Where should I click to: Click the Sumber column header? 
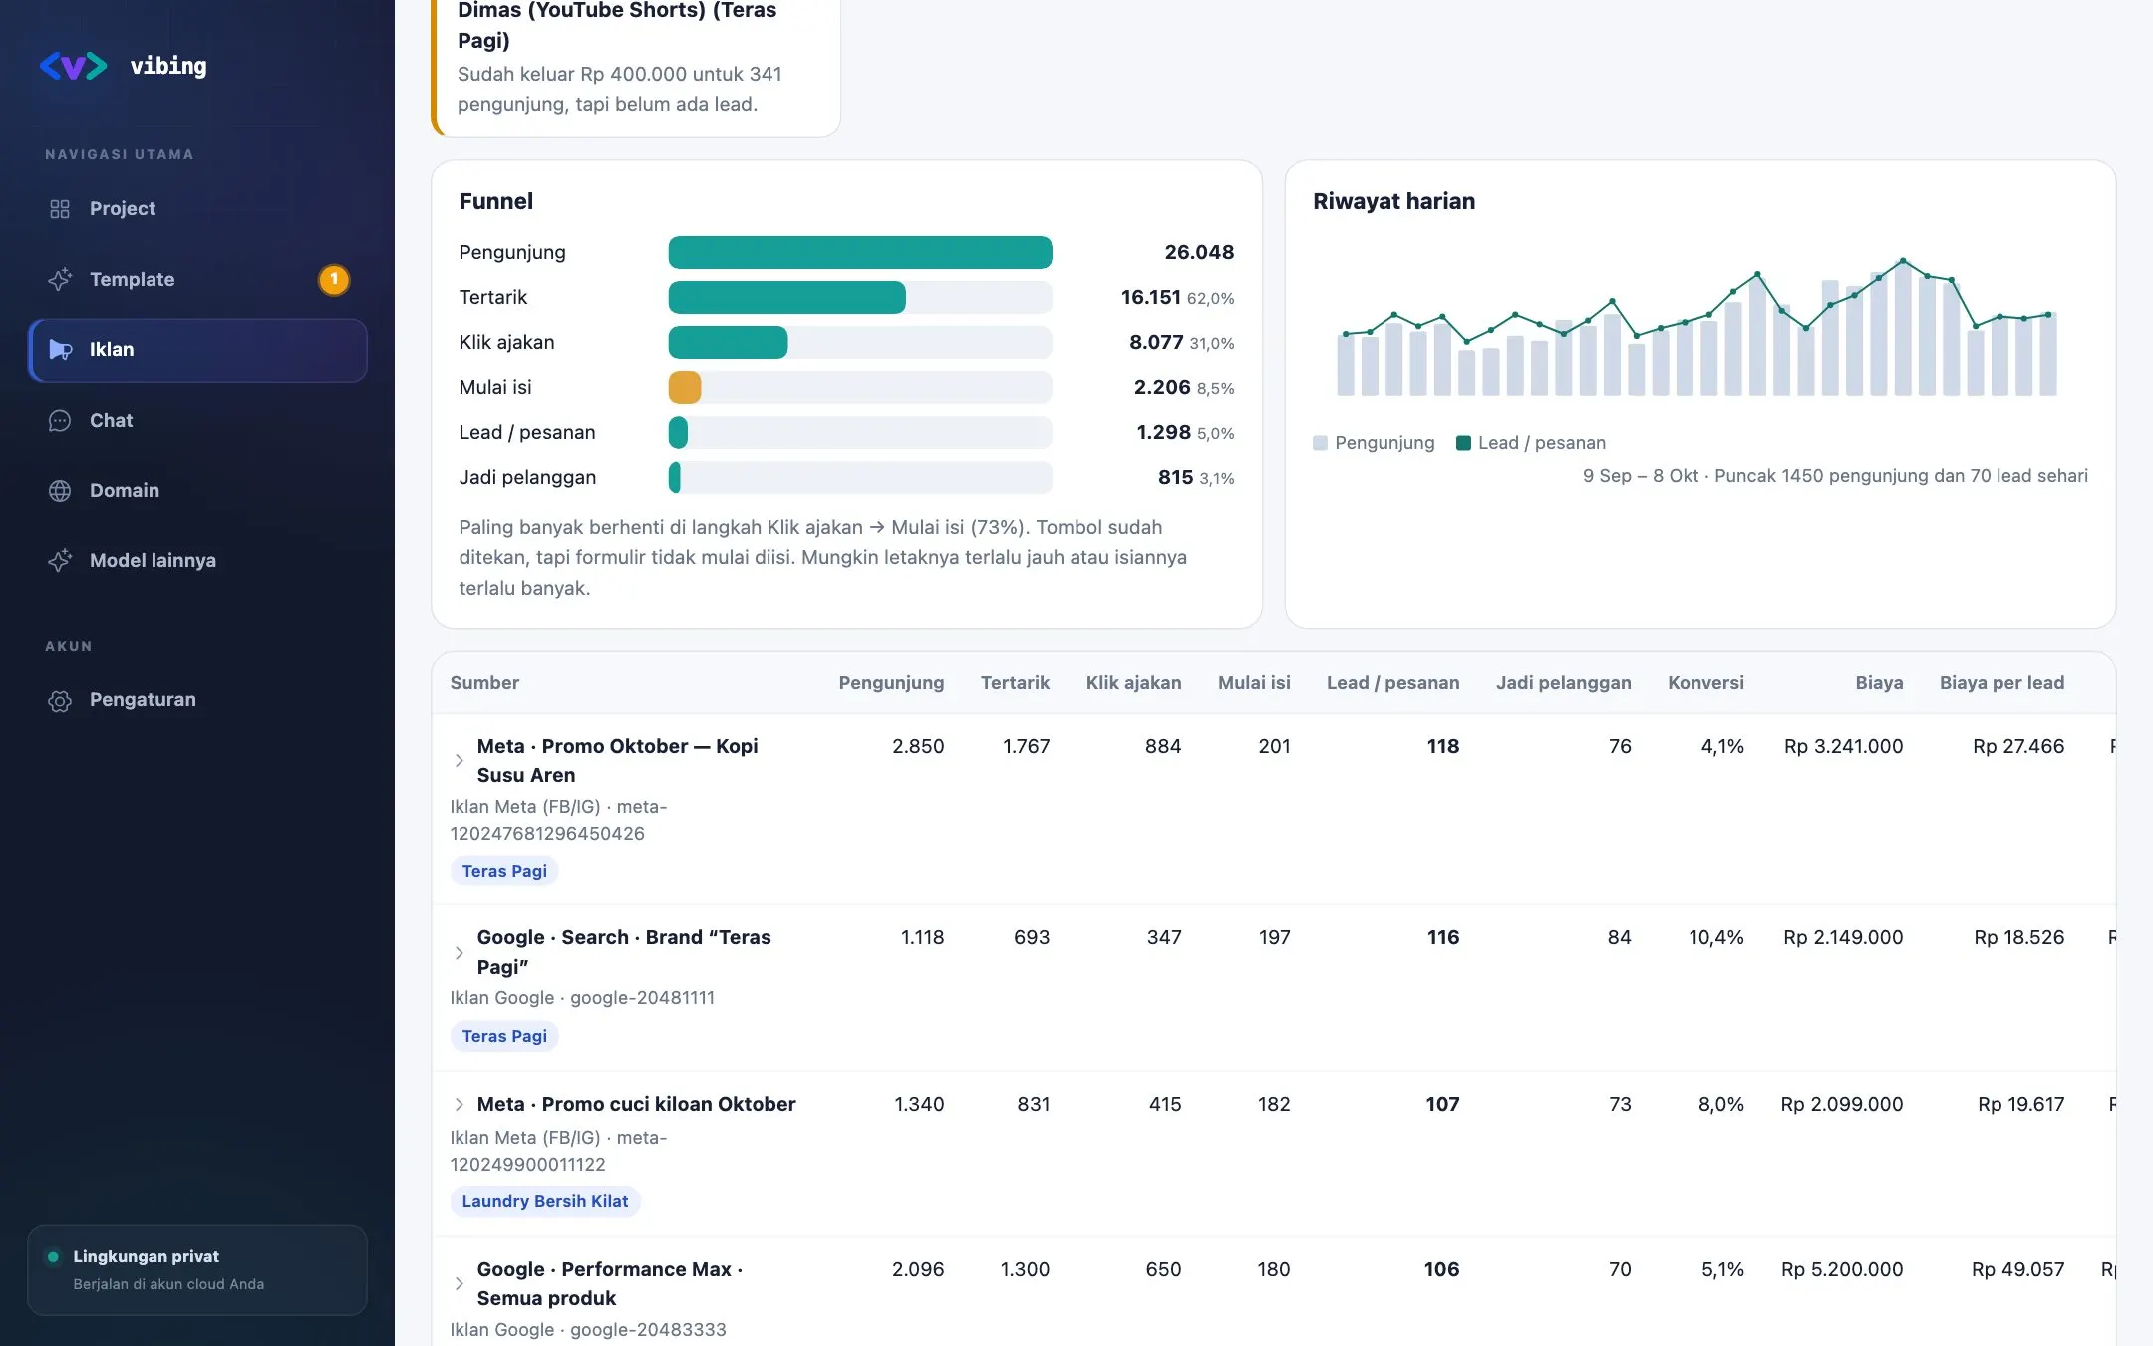(x=484, y=683)
